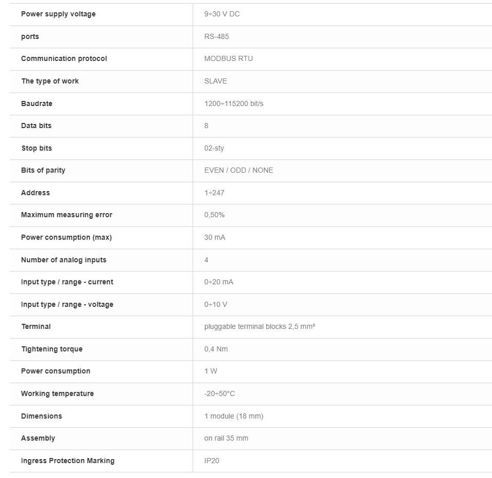The height and width of the screenshot is (478, 492).
Task: Select the Baudrate row label
Action: [x=36, y=103]
